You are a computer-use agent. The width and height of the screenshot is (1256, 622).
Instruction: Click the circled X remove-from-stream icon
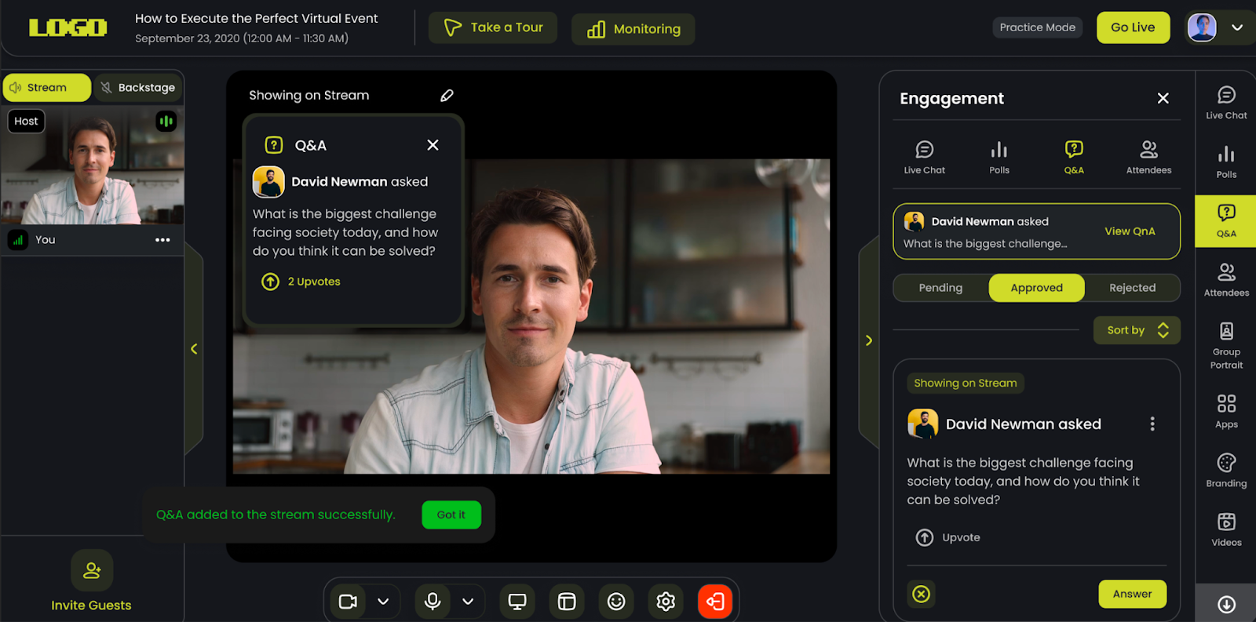(922, 594)
